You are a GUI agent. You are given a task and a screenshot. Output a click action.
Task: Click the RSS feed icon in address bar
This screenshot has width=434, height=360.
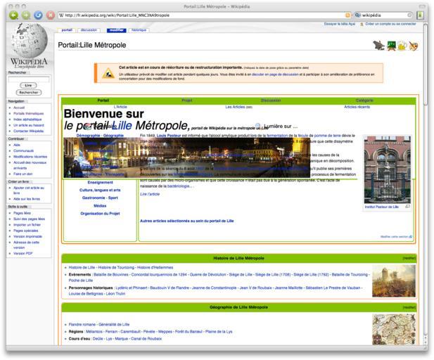[x=347, y=15]
